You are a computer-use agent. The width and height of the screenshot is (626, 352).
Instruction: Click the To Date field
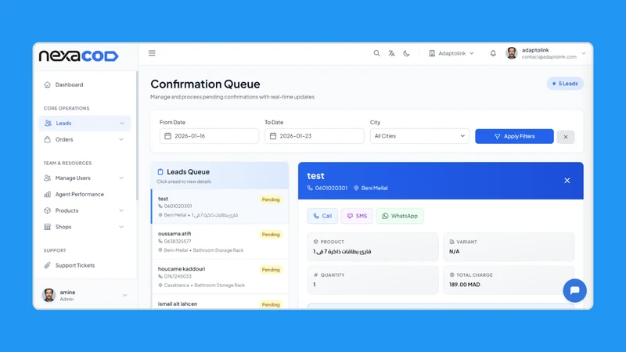(x=315, y=136)
